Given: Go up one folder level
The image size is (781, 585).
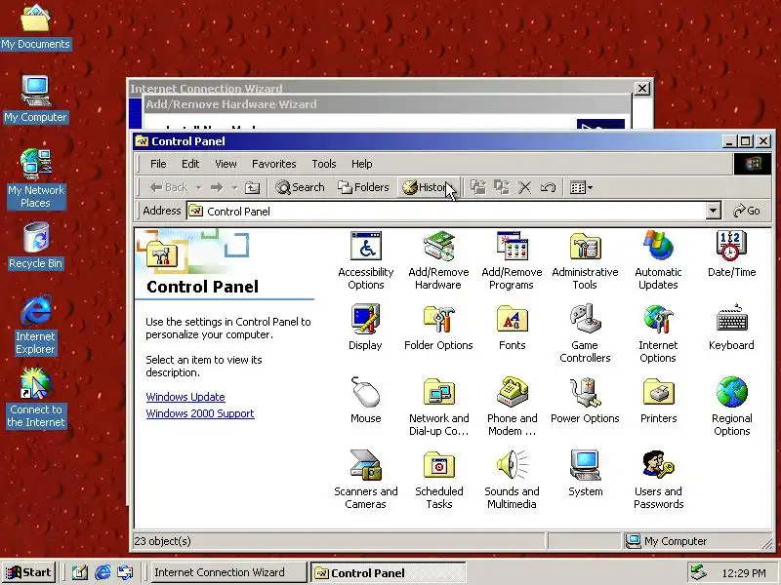Looking at the screenshot, I should [253, 187].
